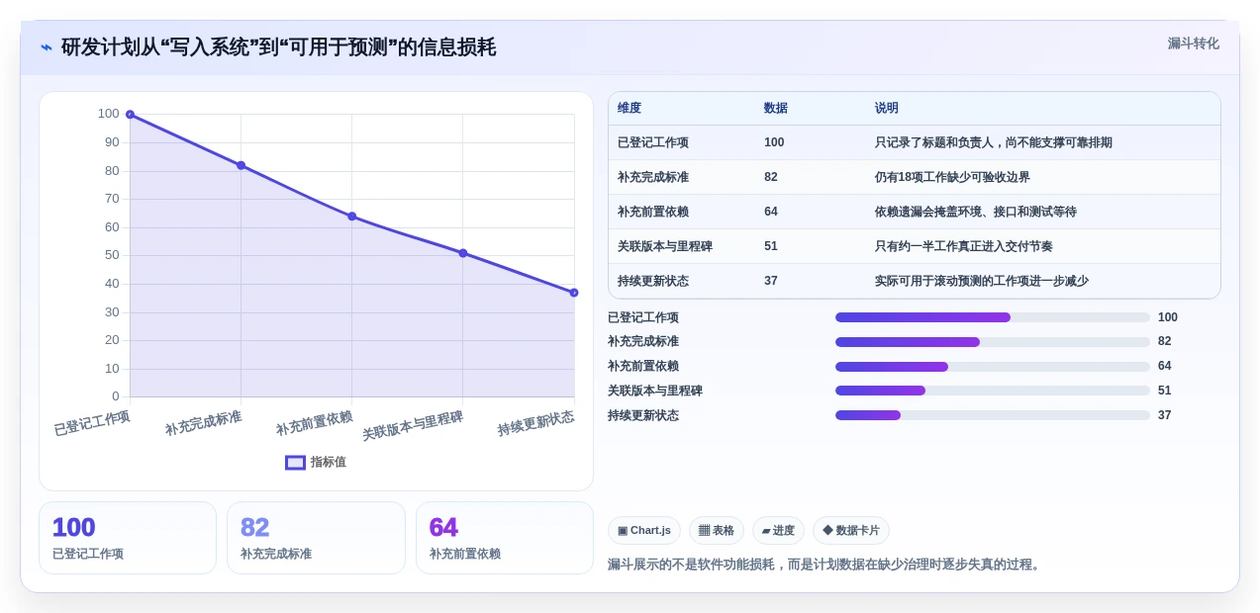Screen dimensions: 1260x613
Task: Click the table data value 37
Action: pos(771,281)
